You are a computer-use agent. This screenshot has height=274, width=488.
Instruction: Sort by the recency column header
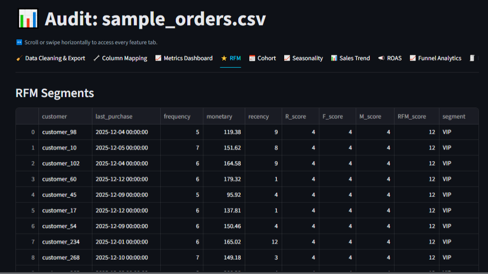tap(263, 117)
